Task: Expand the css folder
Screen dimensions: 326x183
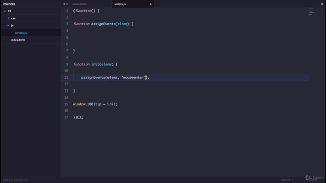Action: 8,18
